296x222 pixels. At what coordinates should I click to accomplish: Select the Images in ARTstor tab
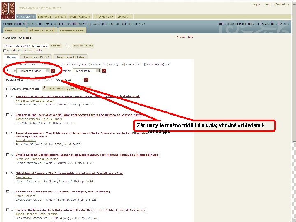coord(70,57)
